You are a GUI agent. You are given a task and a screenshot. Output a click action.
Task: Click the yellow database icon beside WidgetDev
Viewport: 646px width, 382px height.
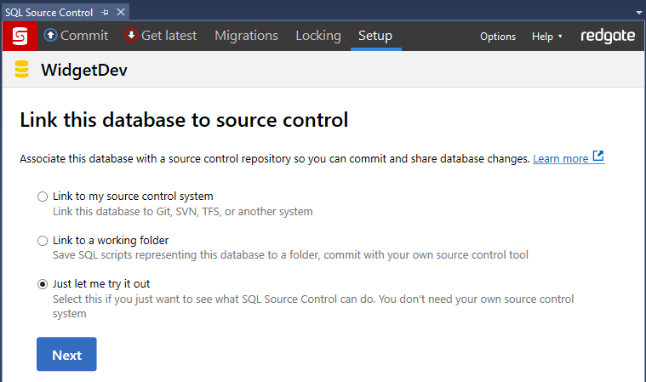tap(22, 71)
